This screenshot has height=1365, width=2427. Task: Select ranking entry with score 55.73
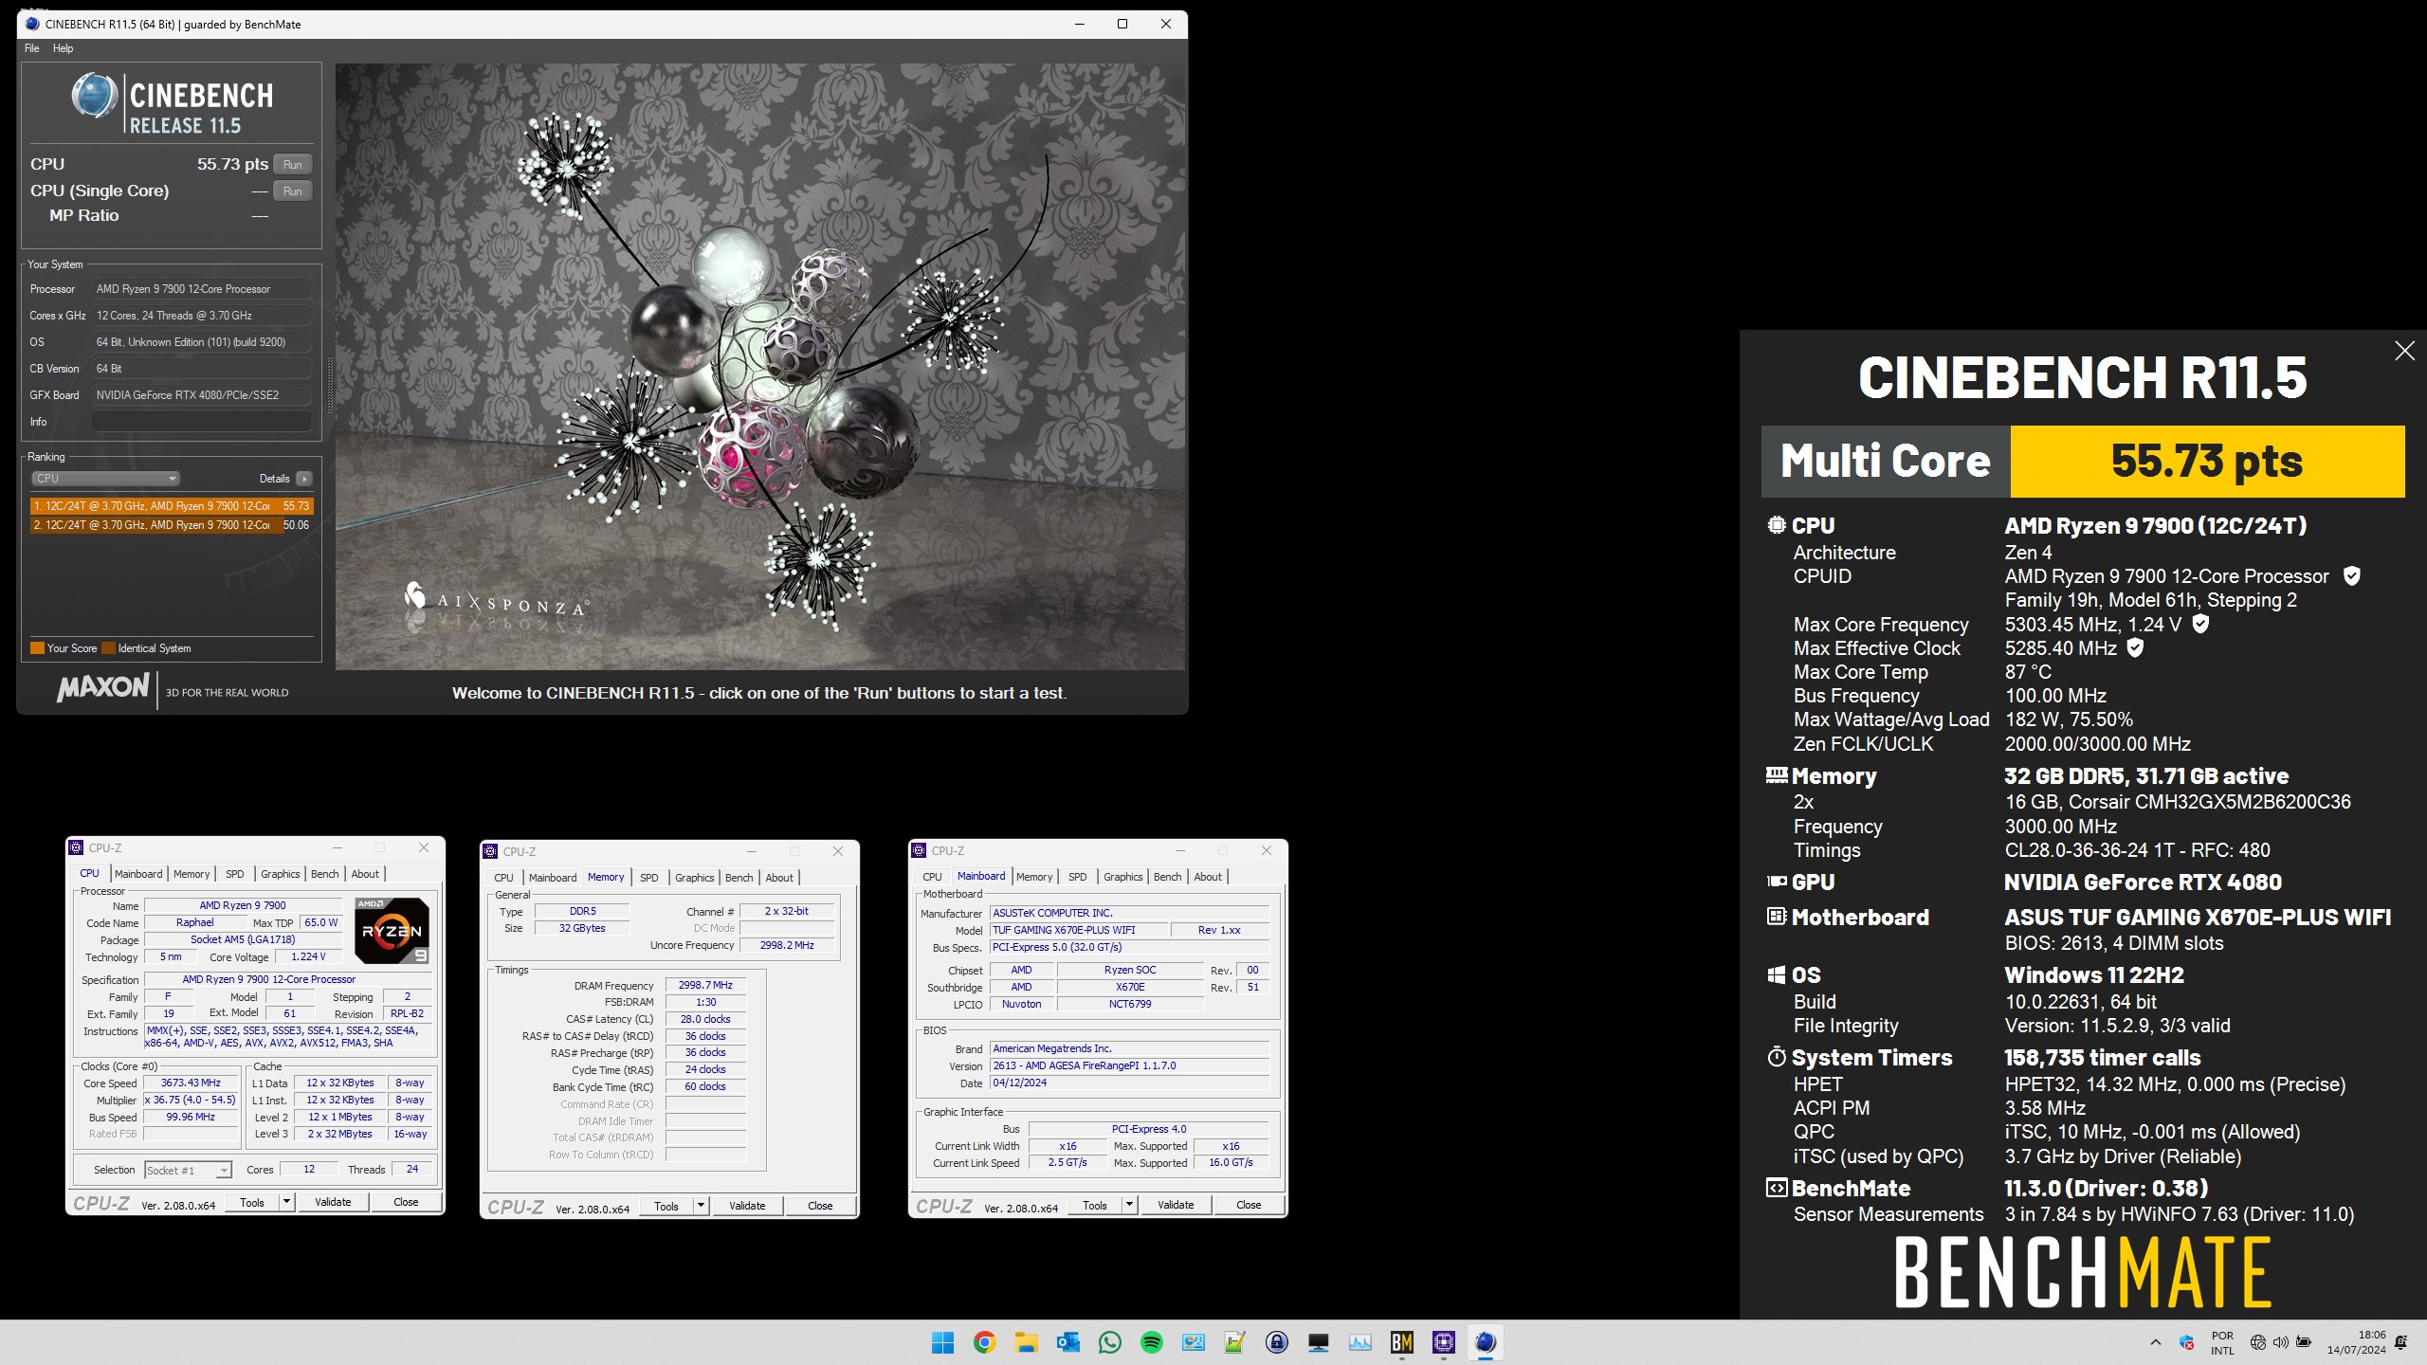tap(171, 506)
